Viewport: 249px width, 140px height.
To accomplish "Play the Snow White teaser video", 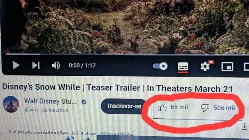I will click(16, 65).
